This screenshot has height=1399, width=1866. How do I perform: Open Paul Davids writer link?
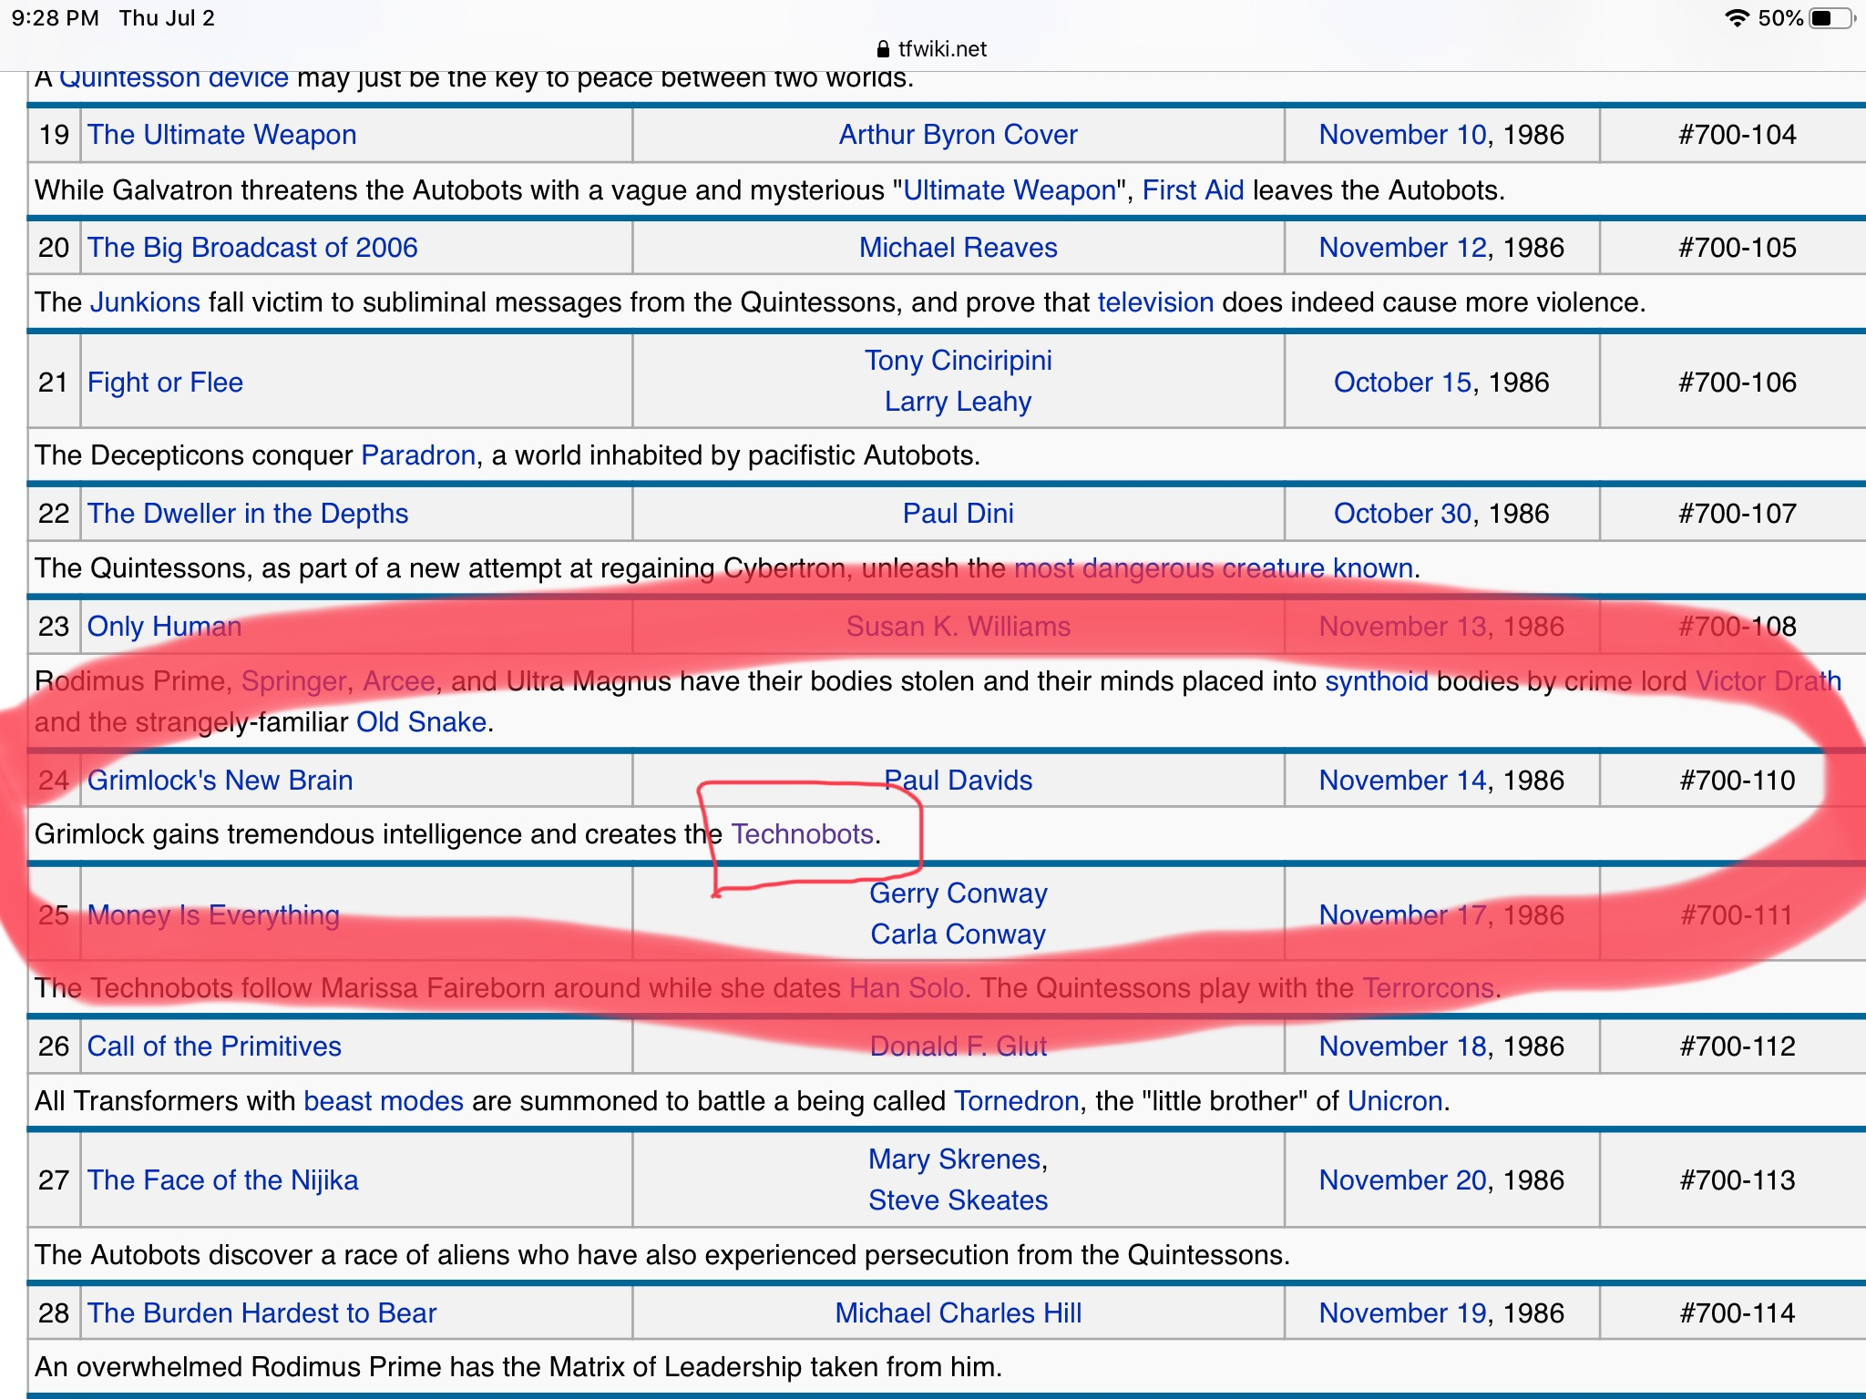tap(958, 781)
